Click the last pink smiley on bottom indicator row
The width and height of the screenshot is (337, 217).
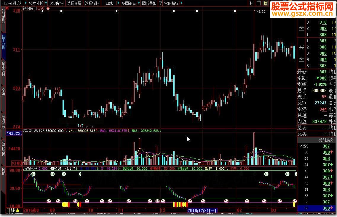click(x=295, y=201)
